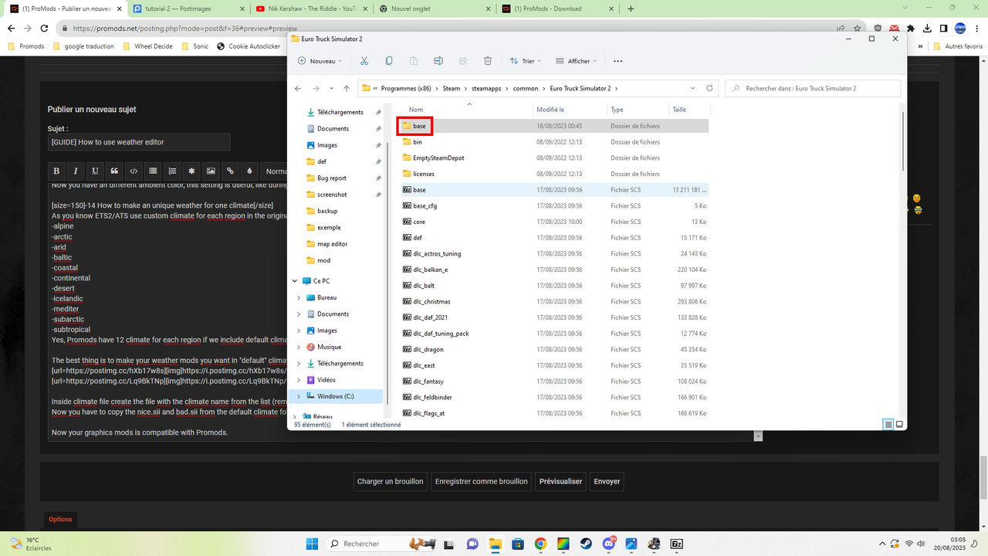Insert an image into the forum post
The height and width of the screenshot is (556, 988).
point(211,171)
